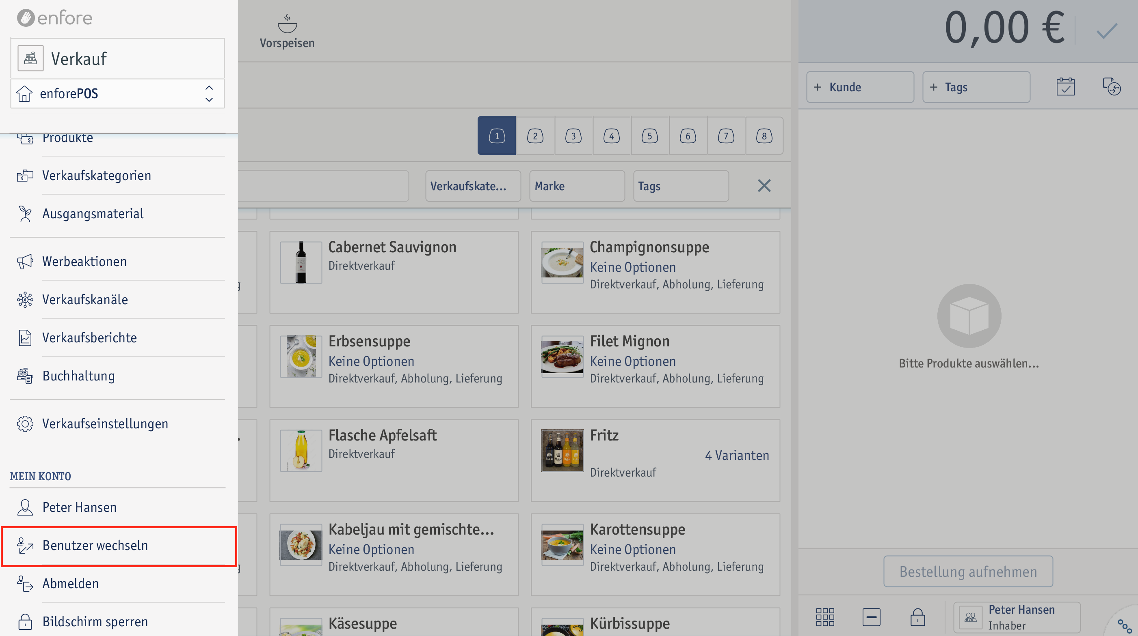Click the Bildschirm sperren lock icon
The image size is (1138, 636).
(25, 622)
